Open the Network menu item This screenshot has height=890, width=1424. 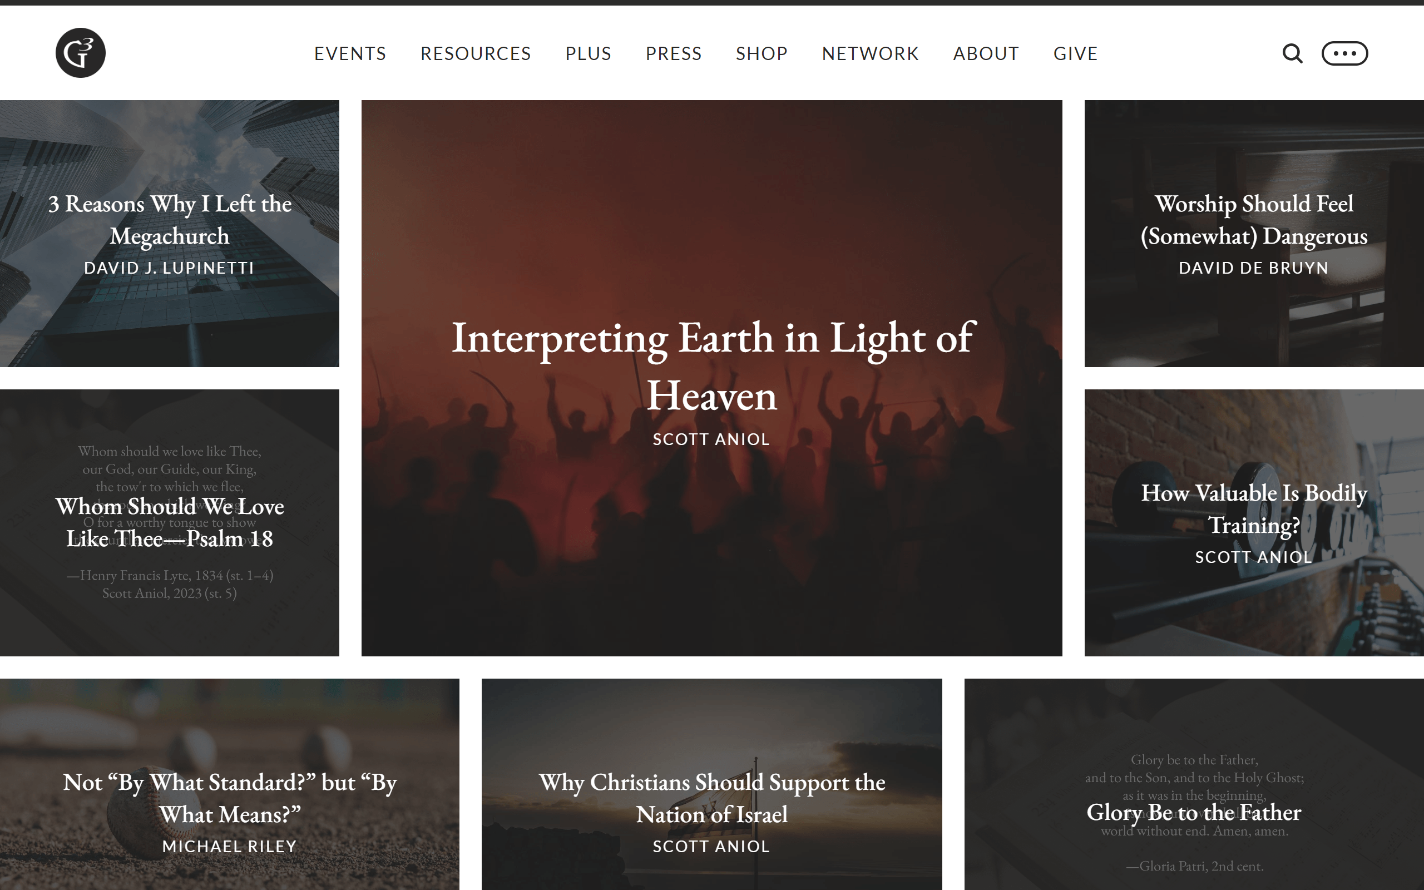pyautogui.click(x=871, y=53)
